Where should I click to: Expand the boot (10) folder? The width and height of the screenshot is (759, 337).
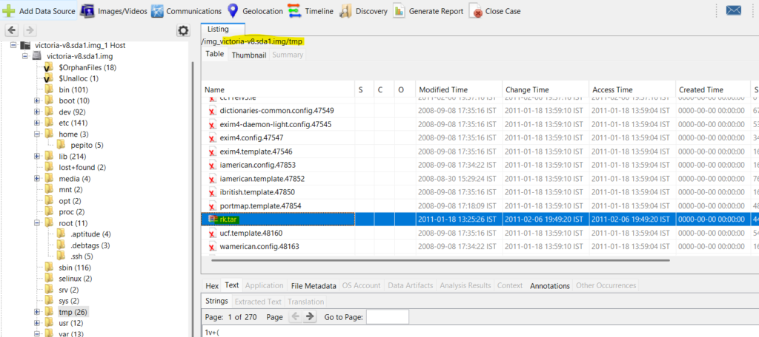click(x=37, y=101)
